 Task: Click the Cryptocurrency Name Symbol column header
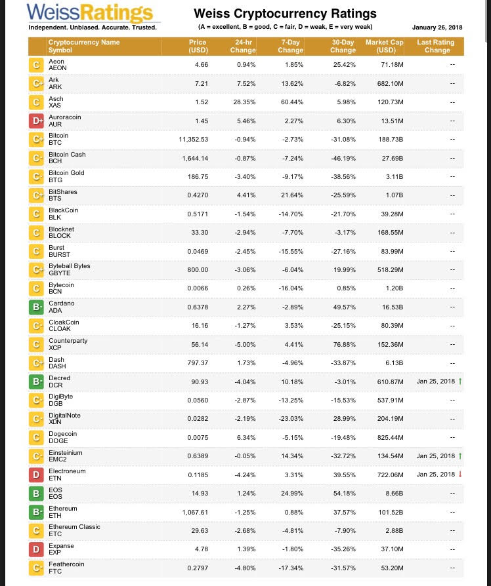point(84,46)
